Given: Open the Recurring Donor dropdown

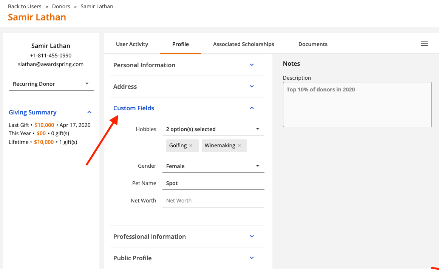Looking at the screenshot, I should 88,83.
